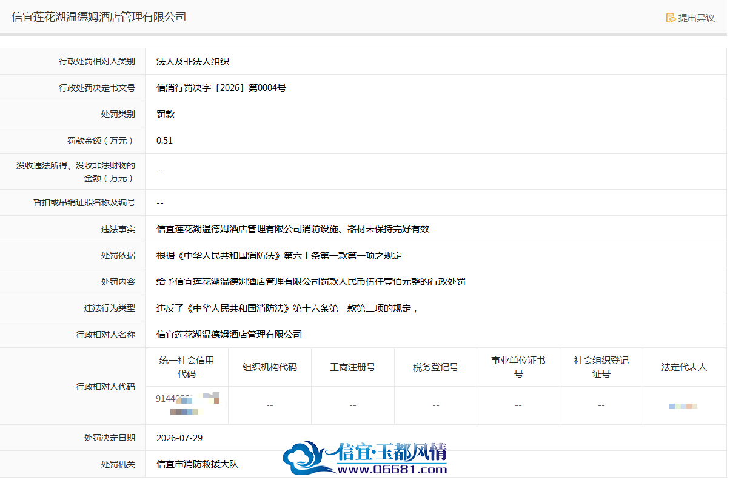Click the 税务登记号 column header
The height and width of the screenshot is (480, 730).
coord(436,367)
